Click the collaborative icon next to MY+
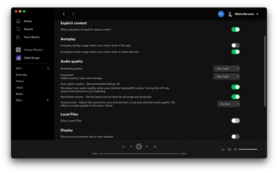 point(48,68)
